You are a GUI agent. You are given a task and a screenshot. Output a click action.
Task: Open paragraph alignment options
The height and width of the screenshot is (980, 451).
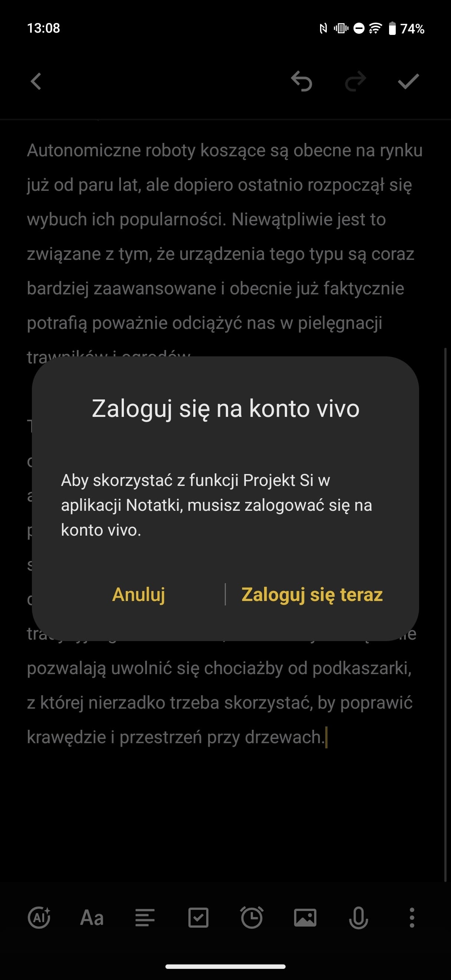click(x=145, y=918)
